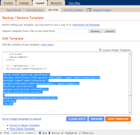Screen dimensions: 140x135
Task: Click the b:if cond showStars code line
Action: tap(27, 74)
